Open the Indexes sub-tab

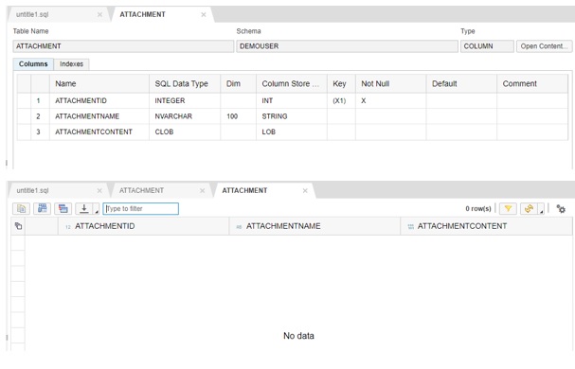[x=71, y=64]
